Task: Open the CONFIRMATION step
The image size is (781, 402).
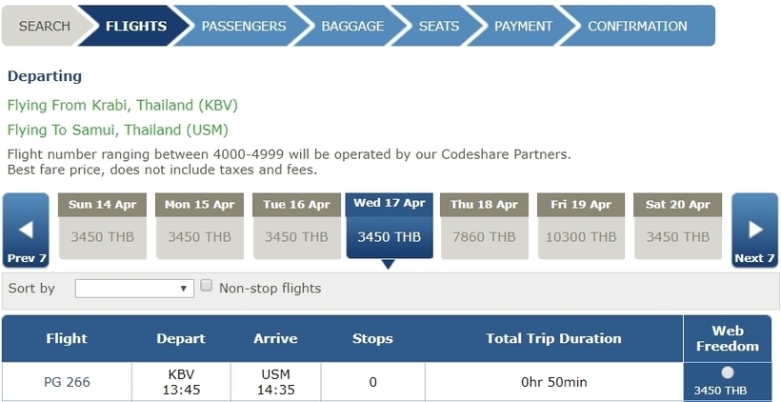Action: 637,26
